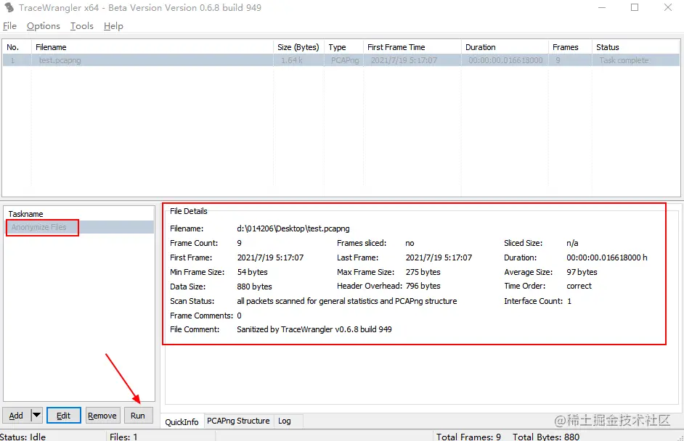Click the filename path d:\014206\Desktop\test.pcapng
This screenshot has width=684, height=441.
[x=293, y=228]
